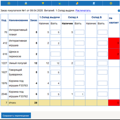Screen dimensions: 120x120
Task: Click the Не хватает column header
Action: (114, 20)
